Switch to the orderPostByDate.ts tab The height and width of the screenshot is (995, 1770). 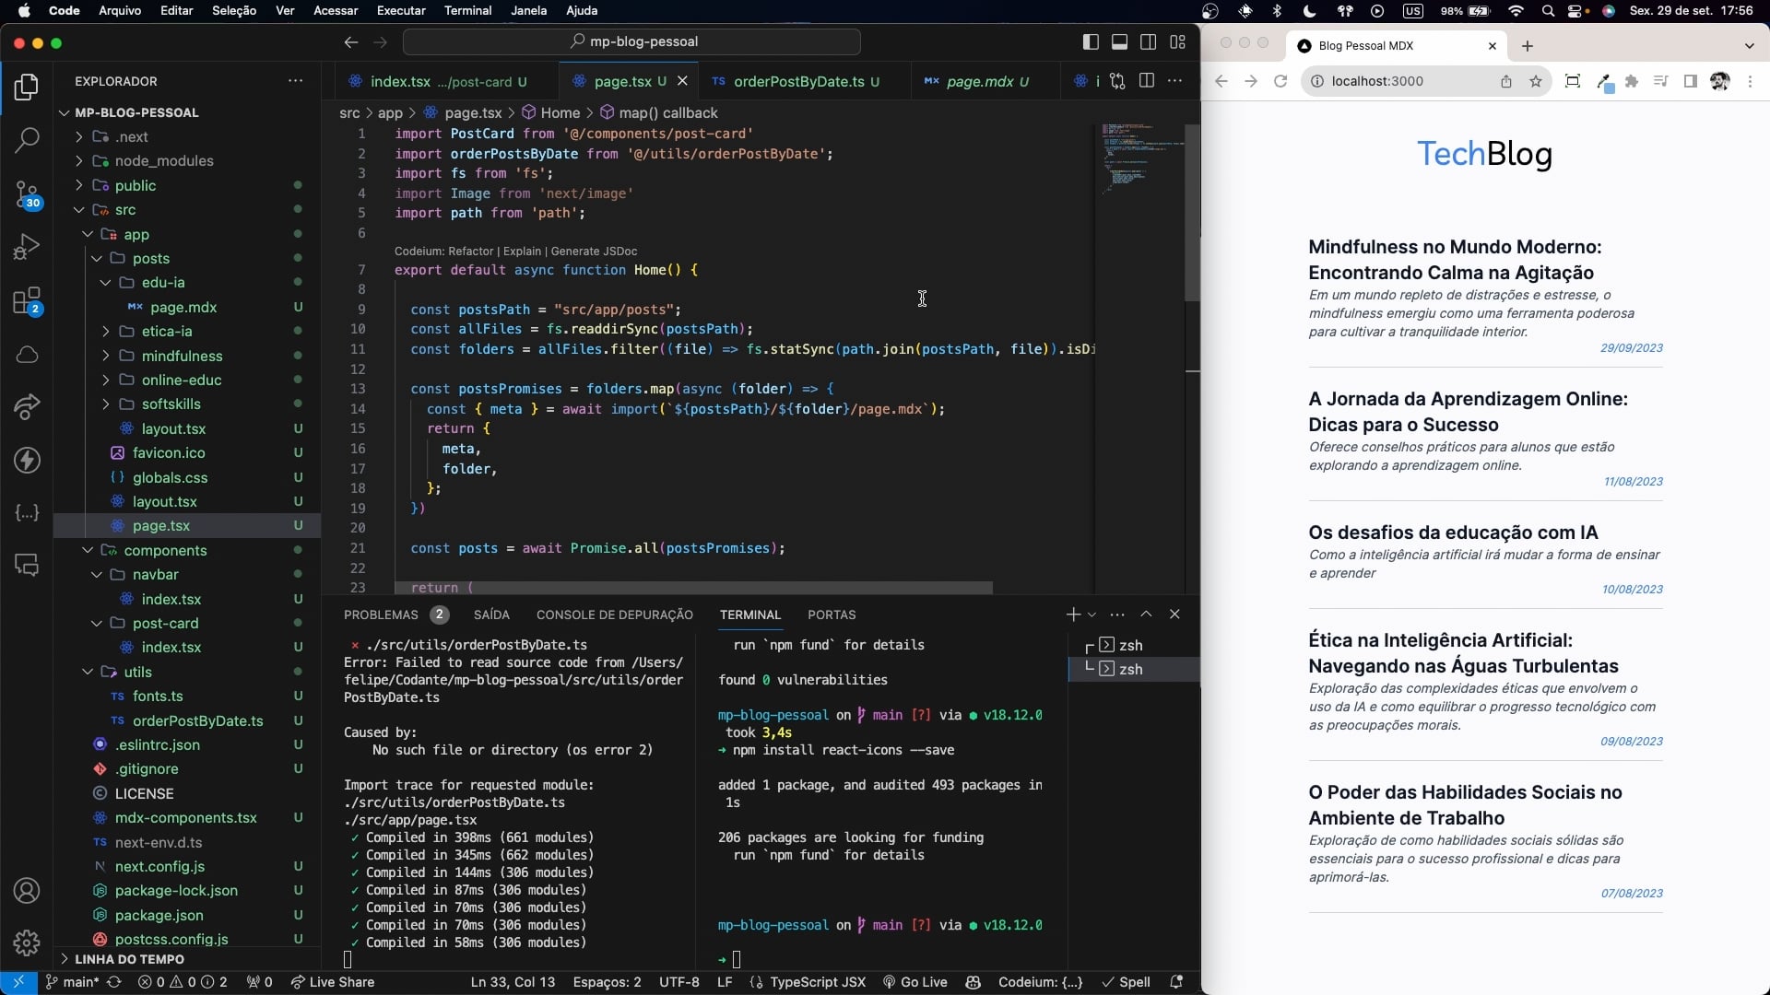798,81
